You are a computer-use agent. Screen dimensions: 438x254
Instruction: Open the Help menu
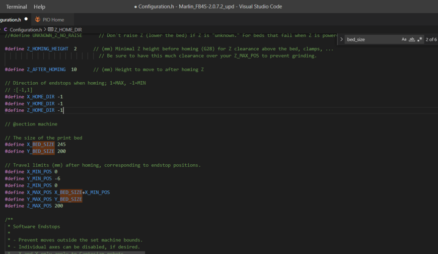39,7
